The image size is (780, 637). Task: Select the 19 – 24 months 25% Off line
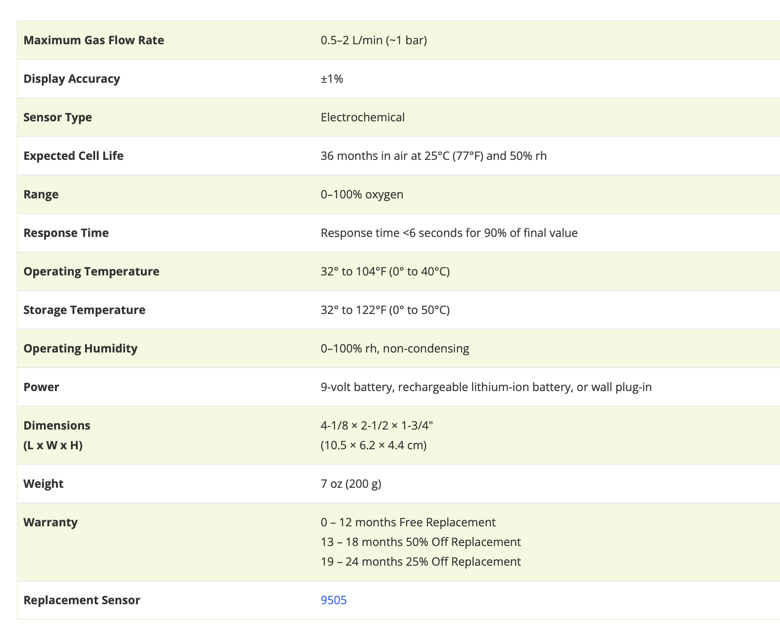[420, 562]
